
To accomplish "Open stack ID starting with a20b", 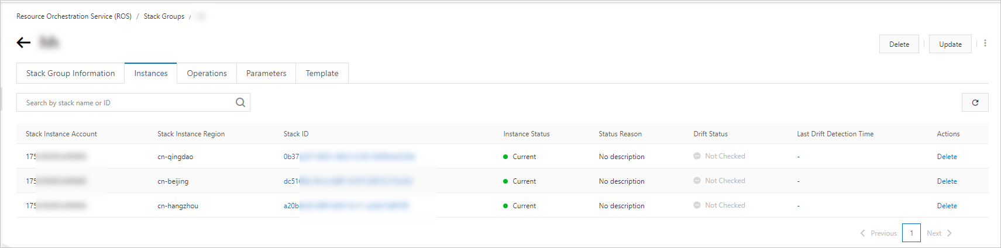I will (346, 206).
